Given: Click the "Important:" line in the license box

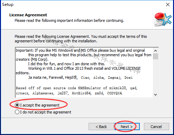Looking at the screenshot, I should (x=80, y=50).
